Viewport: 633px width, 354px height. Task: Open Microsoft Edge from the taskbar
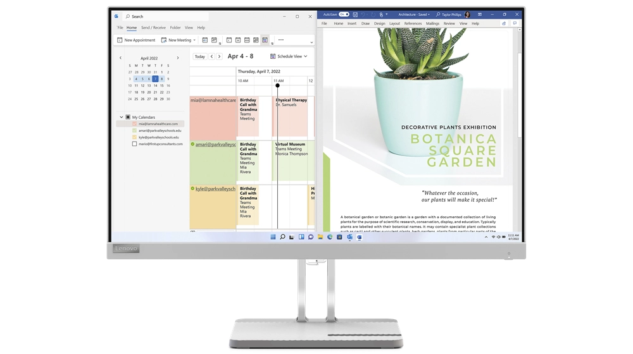click(330, 237)
